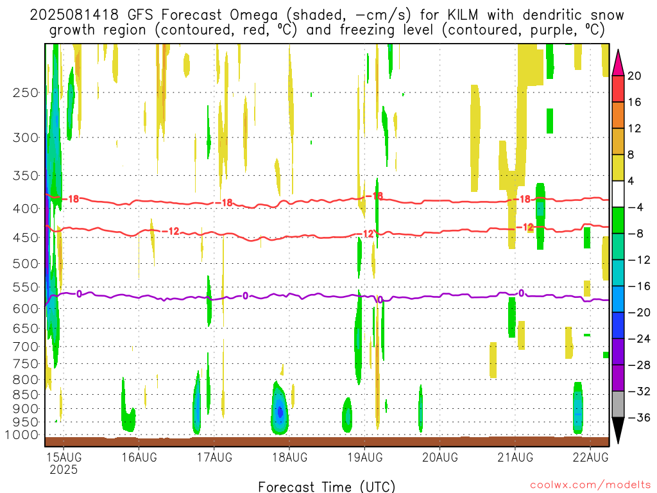Click the green swatch between -4 and -8

[x=618, y=220]
